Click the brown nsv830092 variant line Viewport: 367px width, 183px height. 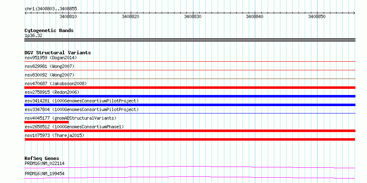coord(190,79)
